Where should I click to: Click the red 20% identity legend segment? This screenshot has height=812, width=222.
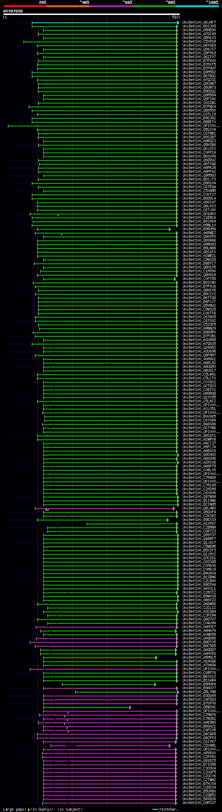(25, 6)
